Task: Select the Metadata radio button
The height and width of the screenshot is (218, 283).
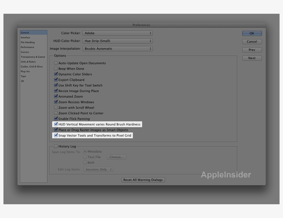Action: tap(85, 151)
